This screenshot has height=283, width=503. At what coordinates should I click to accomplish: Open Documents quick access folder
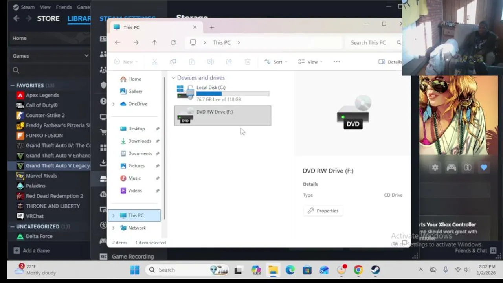click(x=140, y=153)
